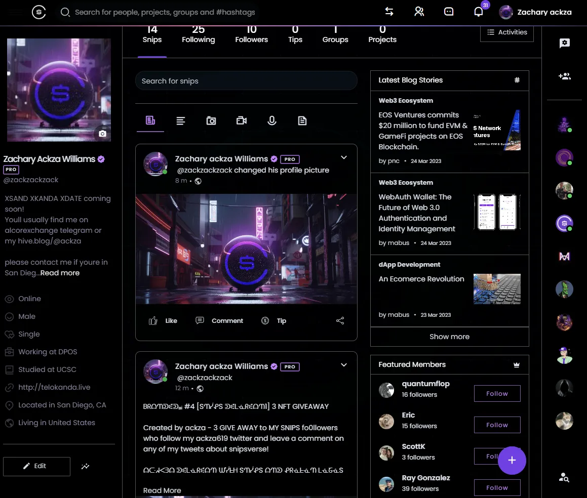The width and height of the screenshot is (587, 498).
Task: Click Read more in profile bio
Action: [x=60, y=273]
